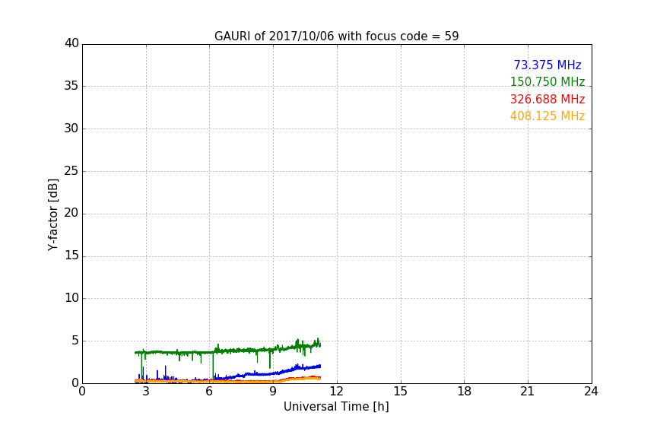
Task: Click the y-axis tick value 10
Action: pyautogui.click(x=71, y=298)
